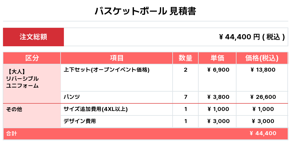Screen dimensions: 291x143
Task: Click the 価格(税込) column header
Action: (262, 58)
